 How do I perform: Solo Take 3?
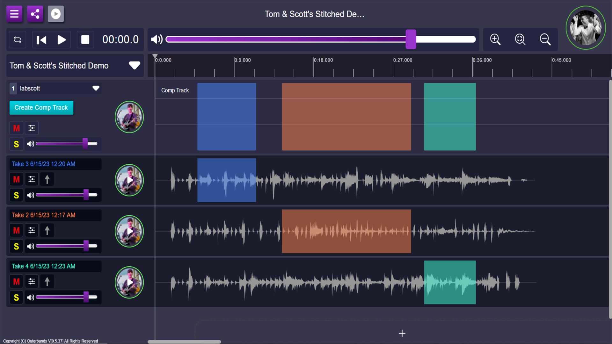[16, 195]
